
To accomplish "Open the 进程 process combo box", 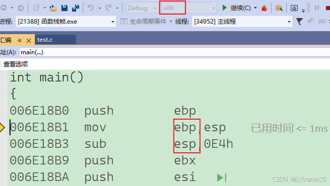I will 66,22.
